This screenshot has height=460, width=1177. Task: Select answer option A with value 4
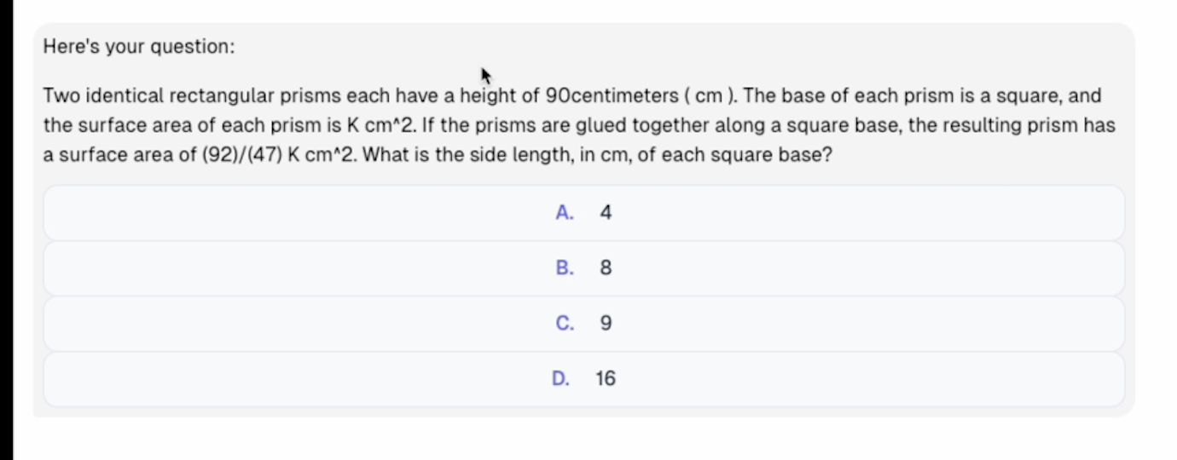point(583,213)
